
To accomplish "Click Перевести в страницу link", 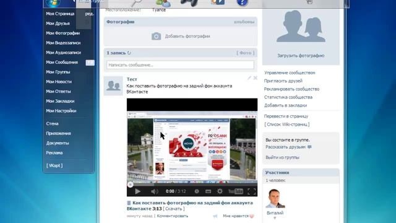I will tap(286, 116).
